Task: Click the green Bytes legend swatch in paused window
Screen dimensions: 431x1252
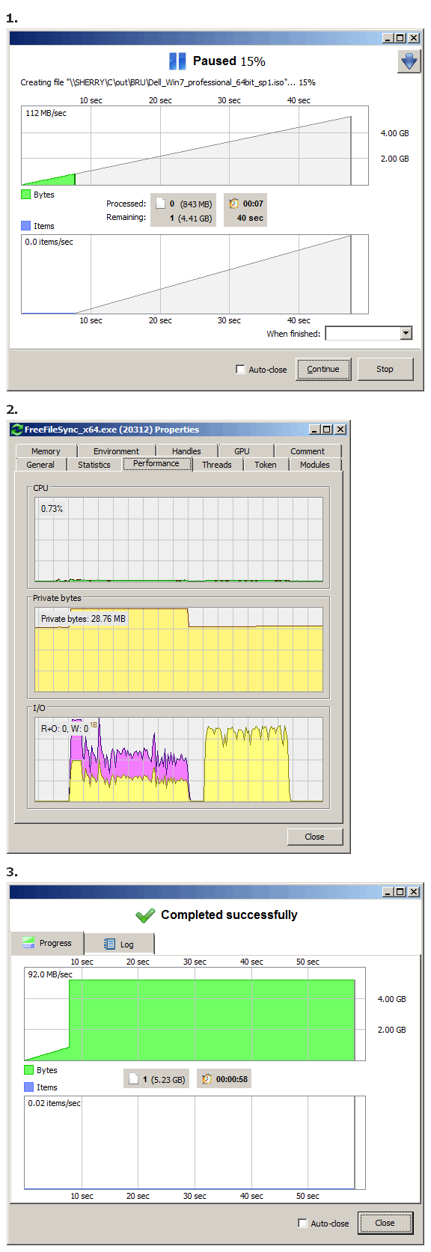Action: click(26, 195)
